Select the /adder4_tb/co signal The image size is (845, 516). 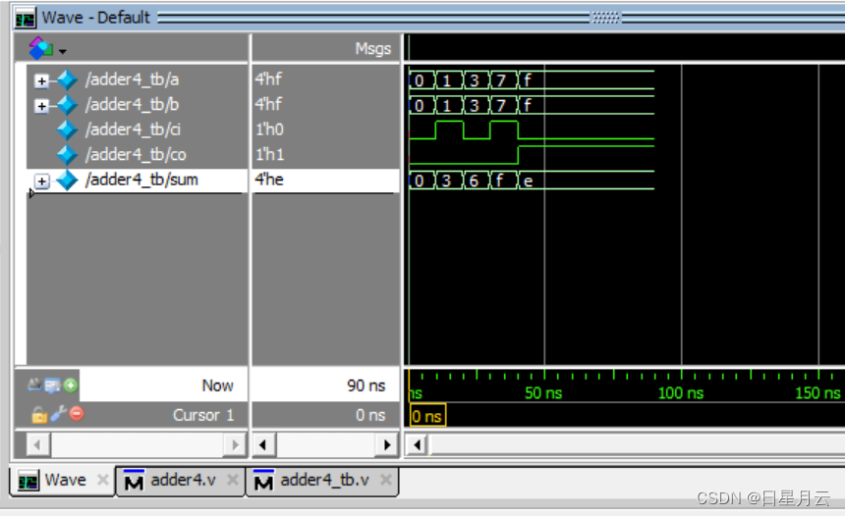point(138,154)
